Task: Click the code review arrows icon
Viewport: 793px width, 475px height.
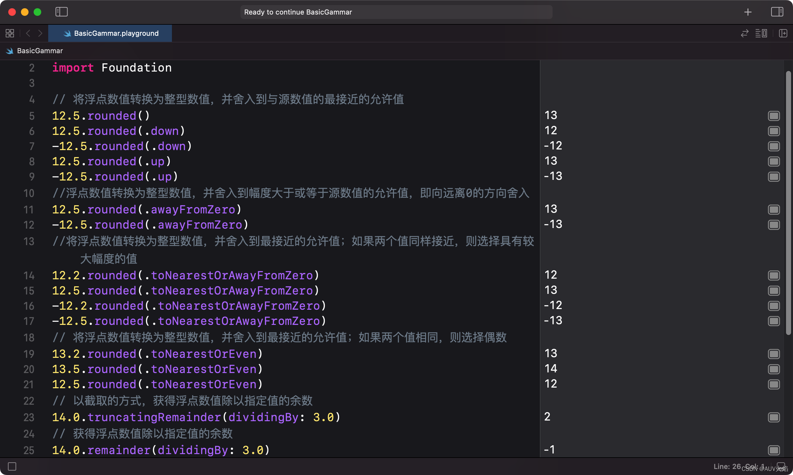Action: coord(744,33)
